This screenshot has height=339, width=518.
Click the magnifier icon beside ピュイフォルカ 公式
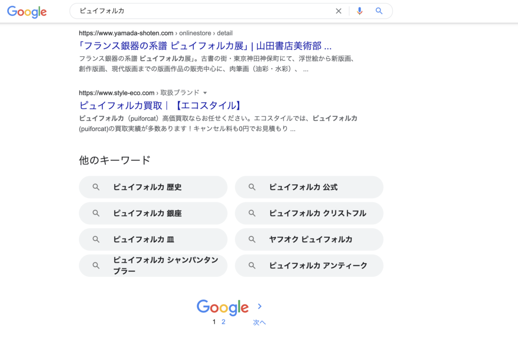point(252,187)
